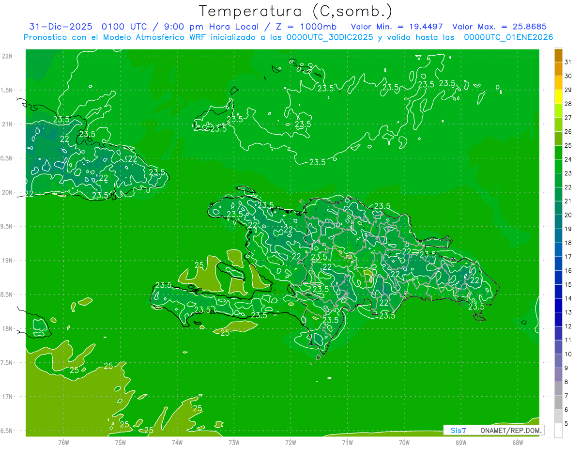Click the "8" color scale label

[x=566, y=382]
